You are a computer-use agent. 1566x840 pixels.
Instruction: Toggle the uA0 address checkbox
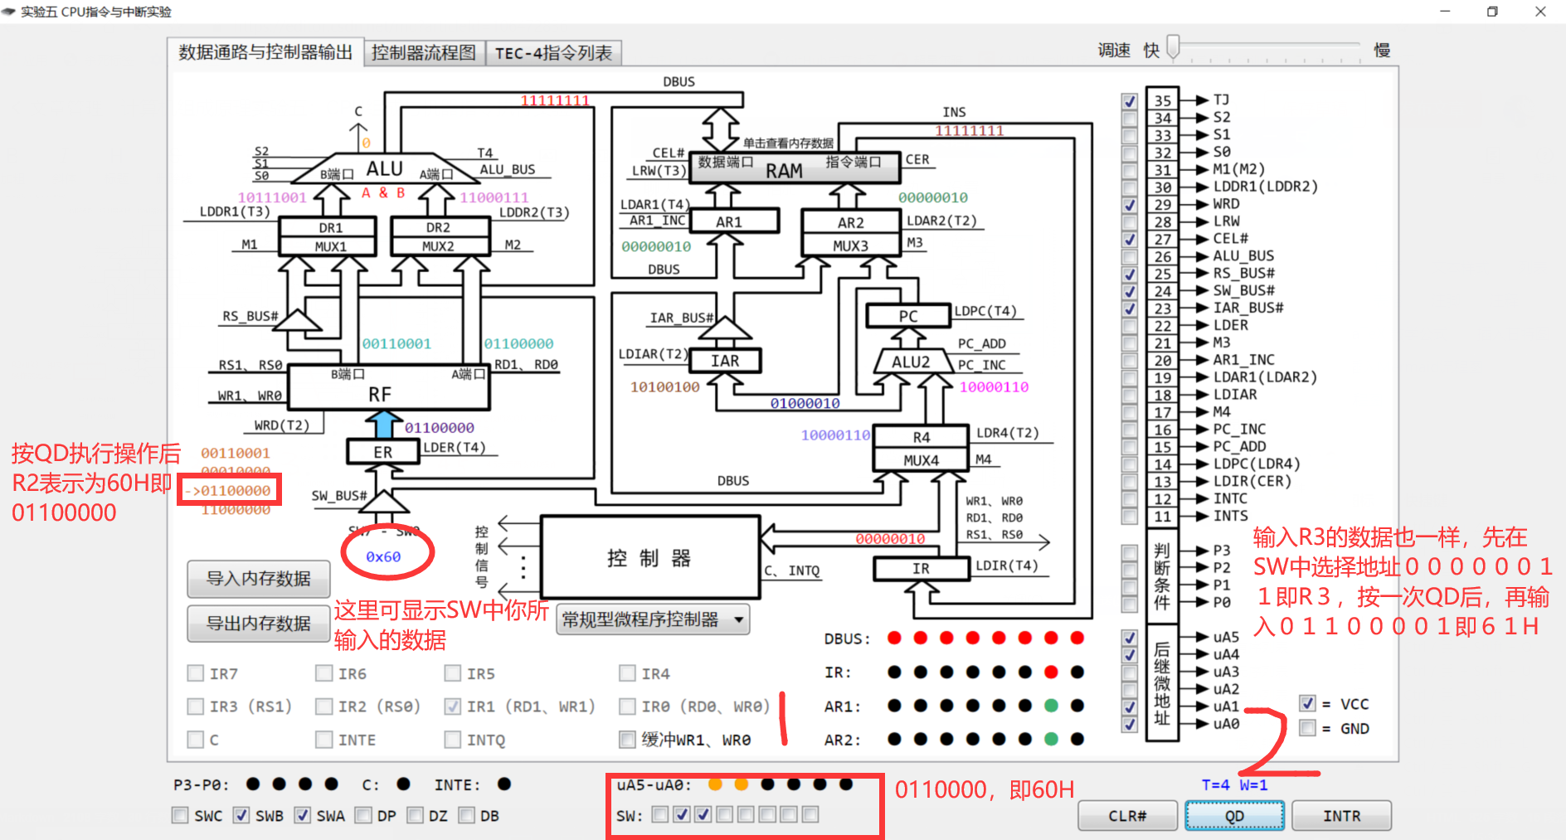pos(1130,724)
